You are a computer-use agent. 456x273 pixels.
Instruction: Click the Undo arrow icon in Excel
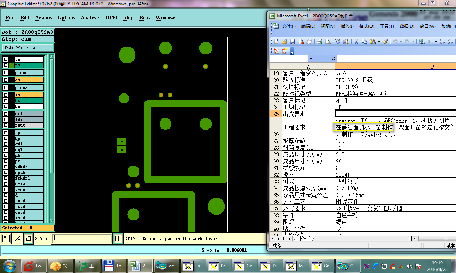pyautogui.click(x=395, y=42)
